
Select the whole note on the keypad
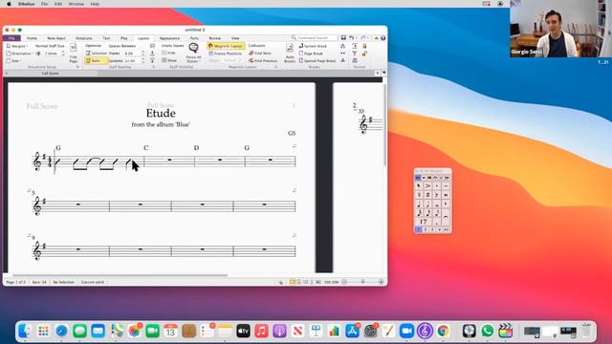click(x=437, y=204)
